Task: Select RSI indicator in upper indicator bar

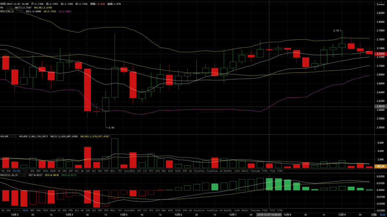Action: point(77,171)
